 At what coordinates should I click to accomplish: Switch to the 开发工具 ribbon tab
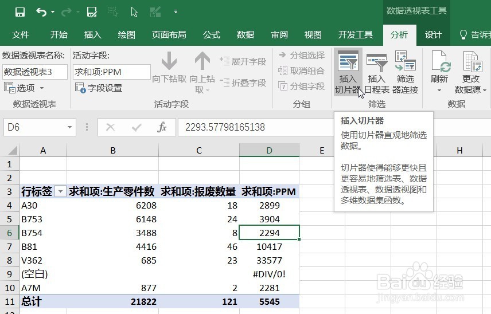356,34
